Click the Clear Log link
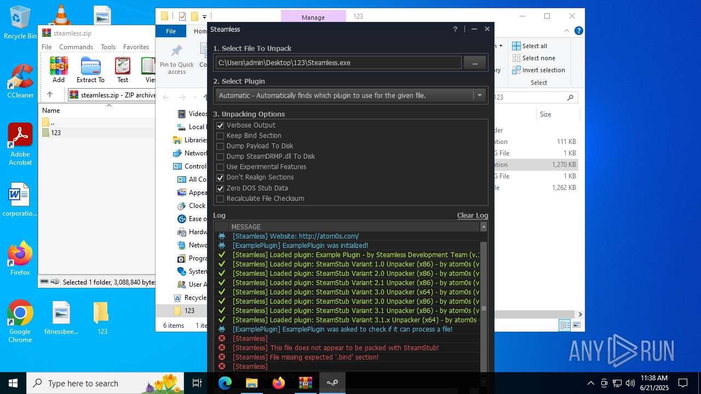 pyautogui.click(x=473, y=216)
